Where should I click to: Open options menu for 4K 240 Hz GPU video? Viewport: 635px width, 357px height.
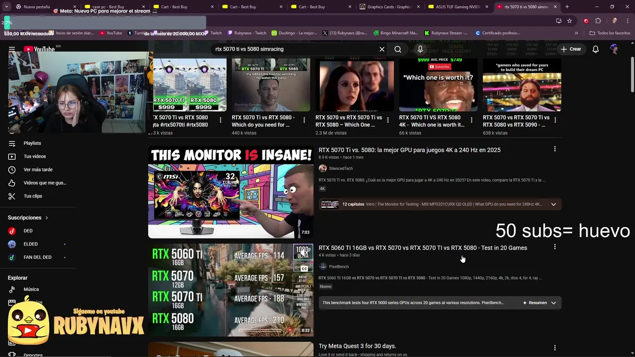point(555,149)
